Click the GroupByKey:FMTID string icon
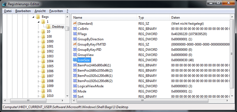The height and width of the screenshot is (112, 237). coord(75,44)
